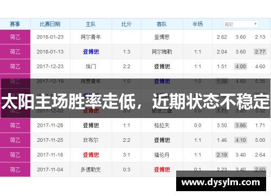
Task: Click the 1:1 half-time score in 福伦丹 row
Action: [x=197, y=155]
